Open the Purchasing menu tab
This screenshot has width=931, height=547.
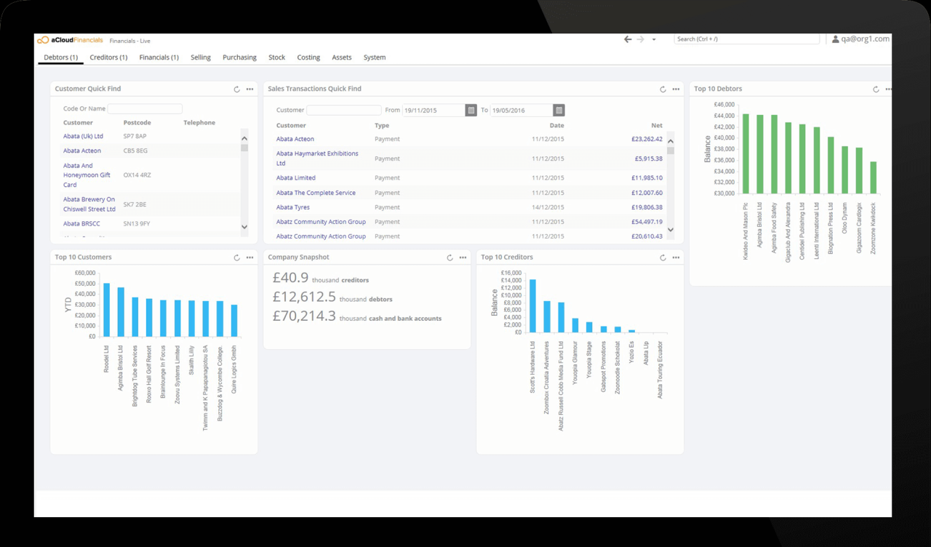[239, 57]
